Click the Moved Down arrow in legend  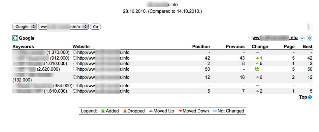[x=180, y=111]
